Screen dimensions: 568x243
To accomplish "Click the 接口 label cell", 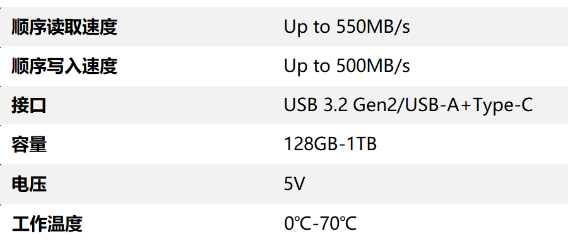I will tap(29, 105).
